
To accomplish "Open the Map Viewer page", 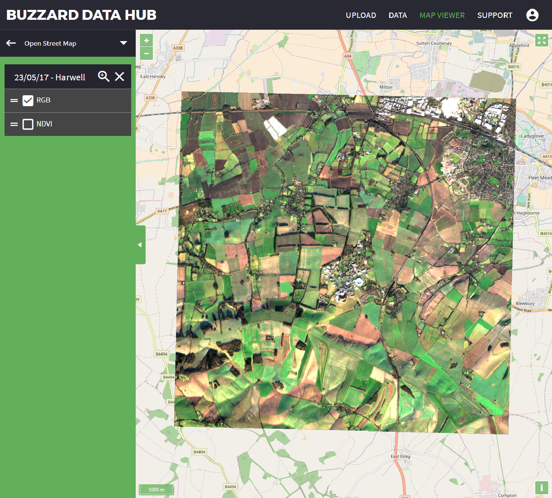I will (442, 15).
